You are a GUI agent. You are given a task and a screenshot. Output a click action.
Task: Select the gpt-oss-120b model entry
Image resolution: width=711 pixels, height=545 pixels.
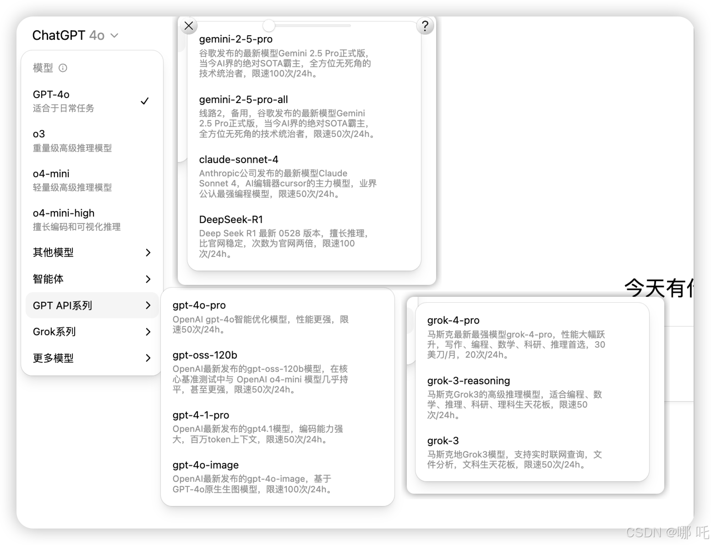[x=204, y=354]
